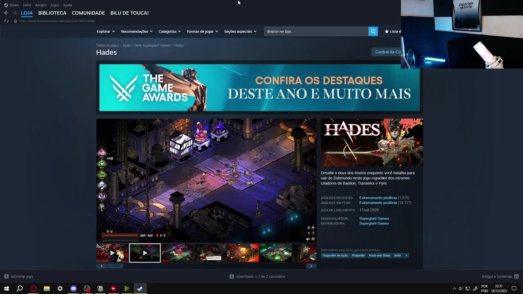
Task: Open Settings gear in the taskbar
Action: pyautogui.click(x=60, y=289)
